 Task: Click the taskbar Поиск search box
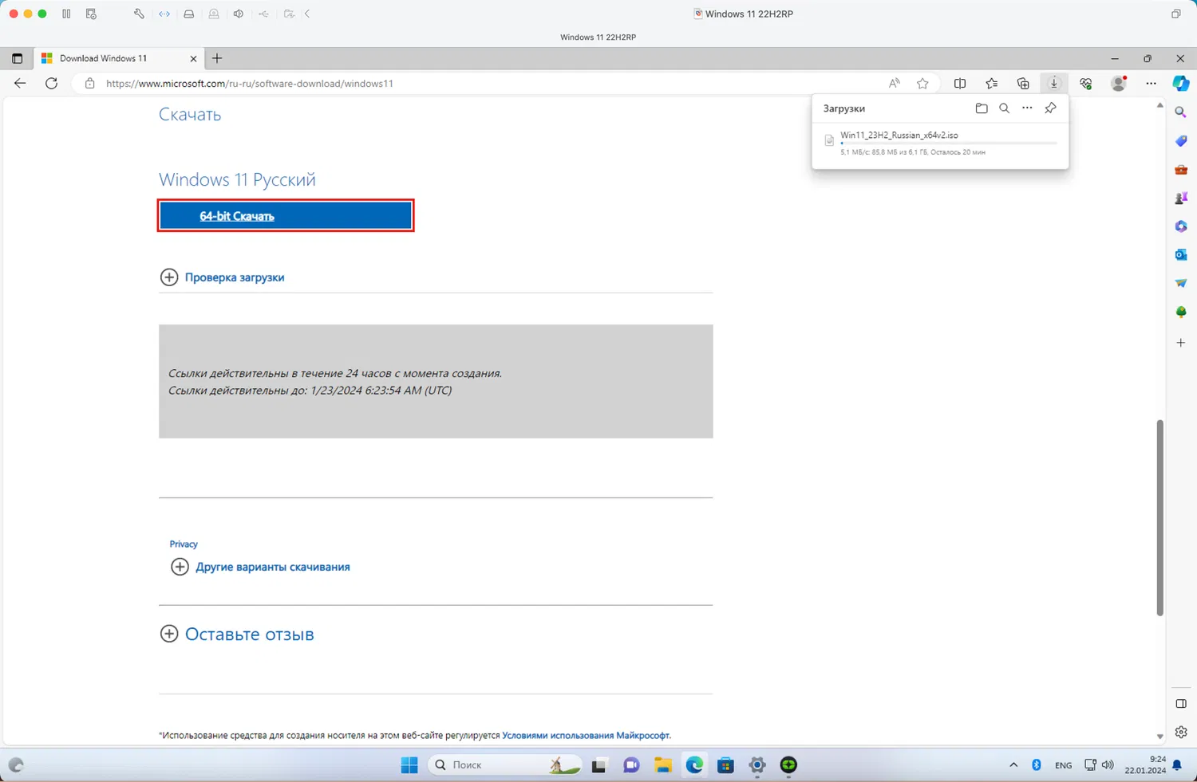[x=506, y=765]
